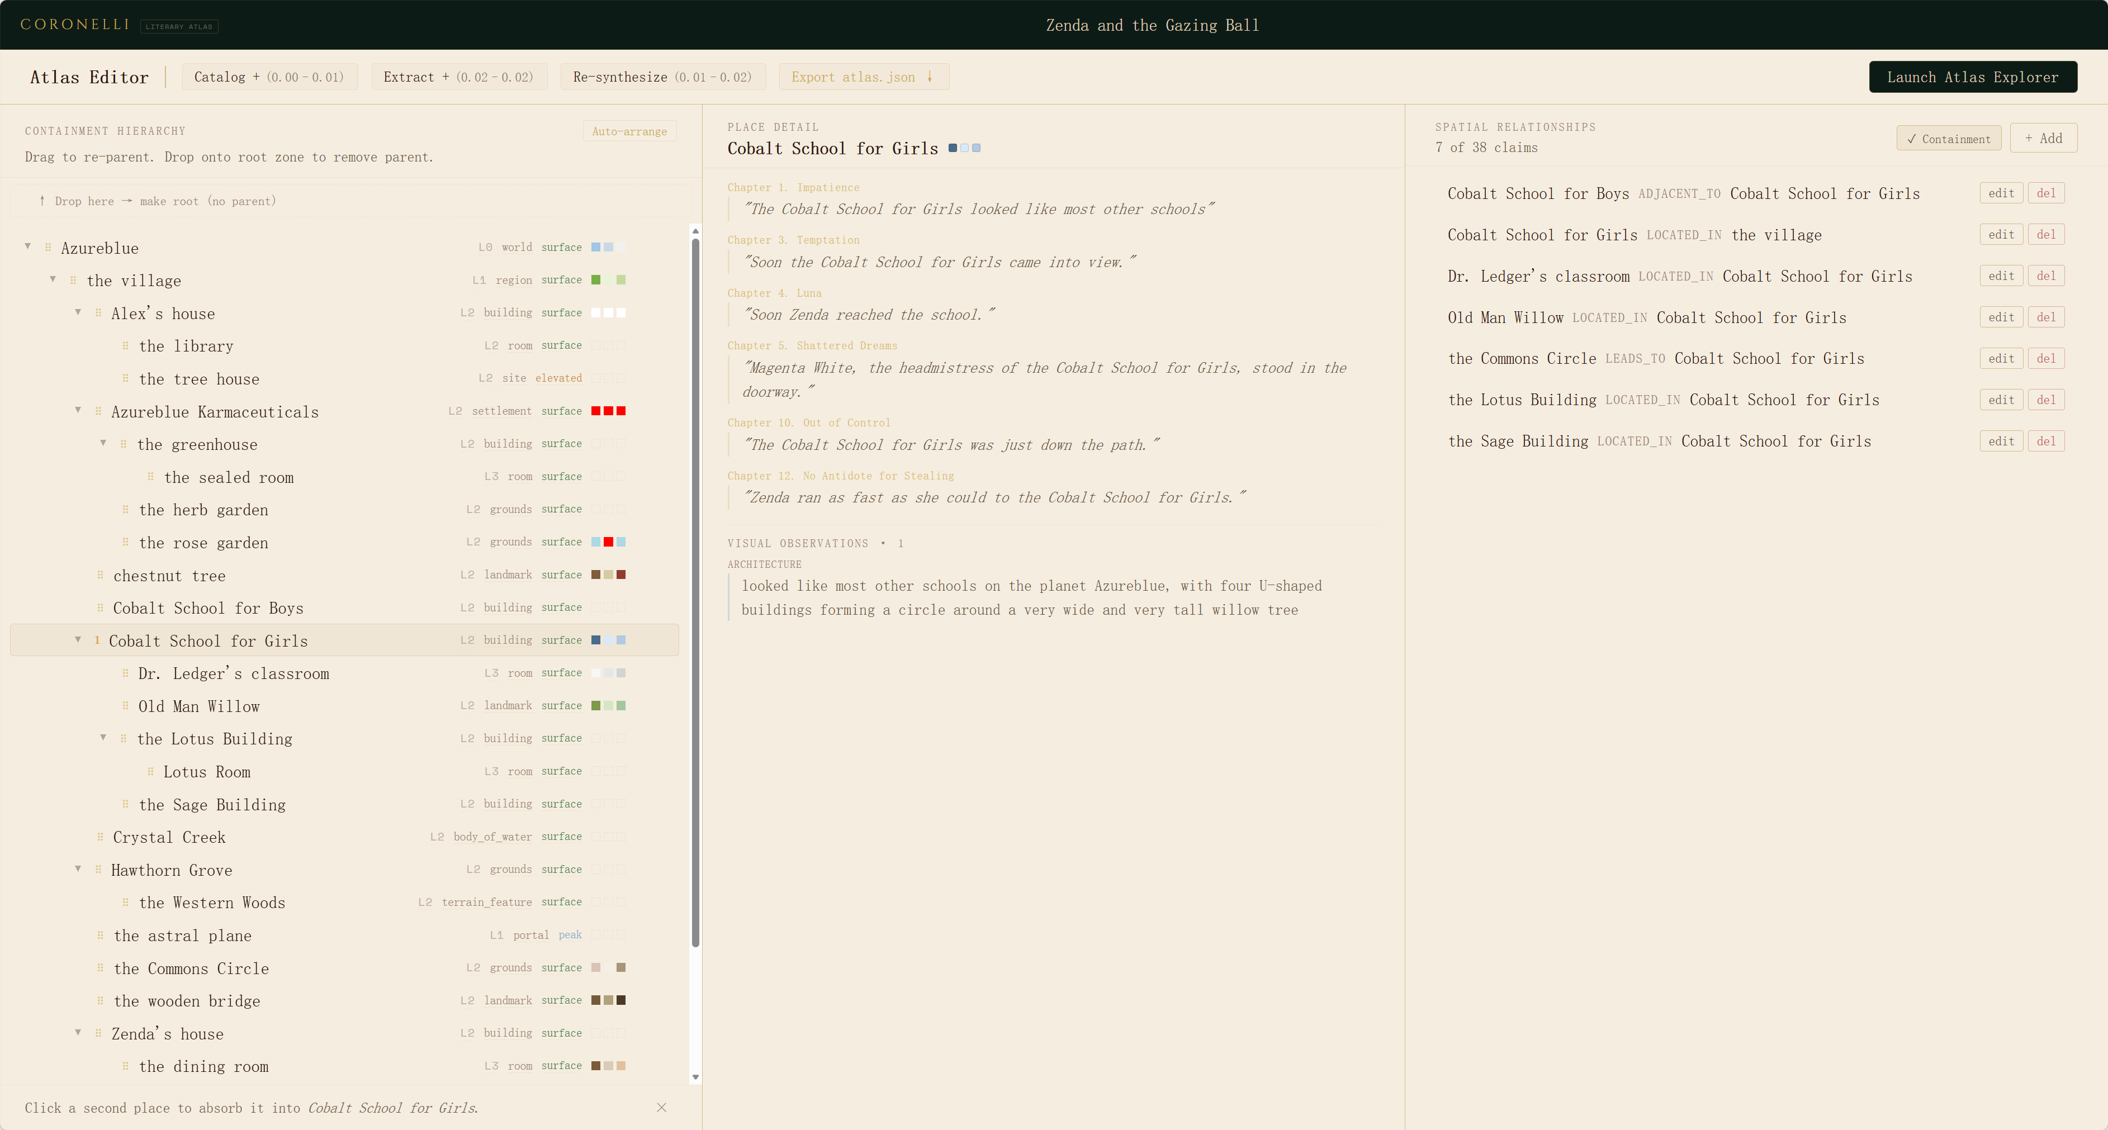
Task: Click the palette swatches next to the Cobalt School for Girls heading
Action: 964,148
